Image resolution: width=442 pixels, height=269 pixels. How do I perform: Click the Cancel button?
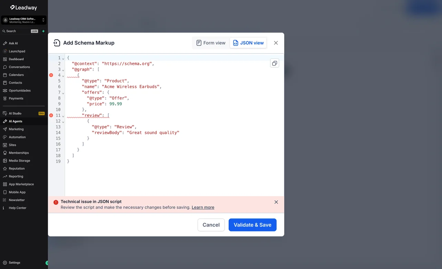click(x=211, y=225)
